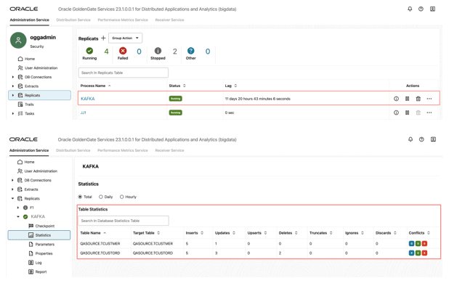The width and height of the screenshot is (449, 302).
Task: Select Statistics under KAFKA in sidebar
Action: click(x=39, y=235)
